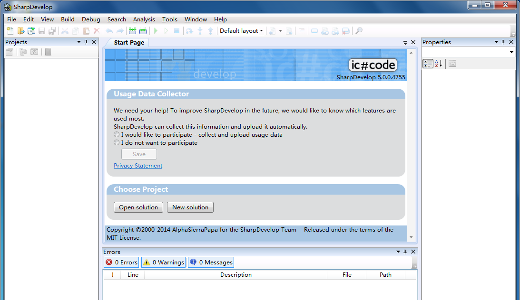This screenshot has width=520, height=300.
Task: Click the Save All toolbar icon
Action: coord(52,30)
